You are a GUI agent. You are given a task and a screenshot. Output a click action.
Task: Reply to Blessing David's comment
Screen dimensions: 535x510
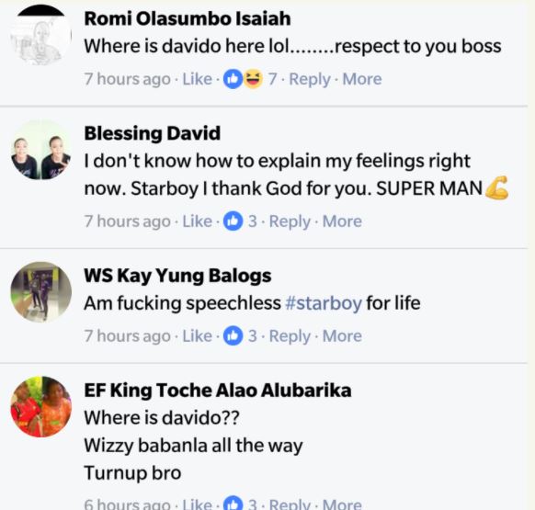290,221
